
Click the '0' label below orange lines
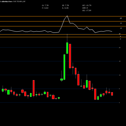point(120,39)
